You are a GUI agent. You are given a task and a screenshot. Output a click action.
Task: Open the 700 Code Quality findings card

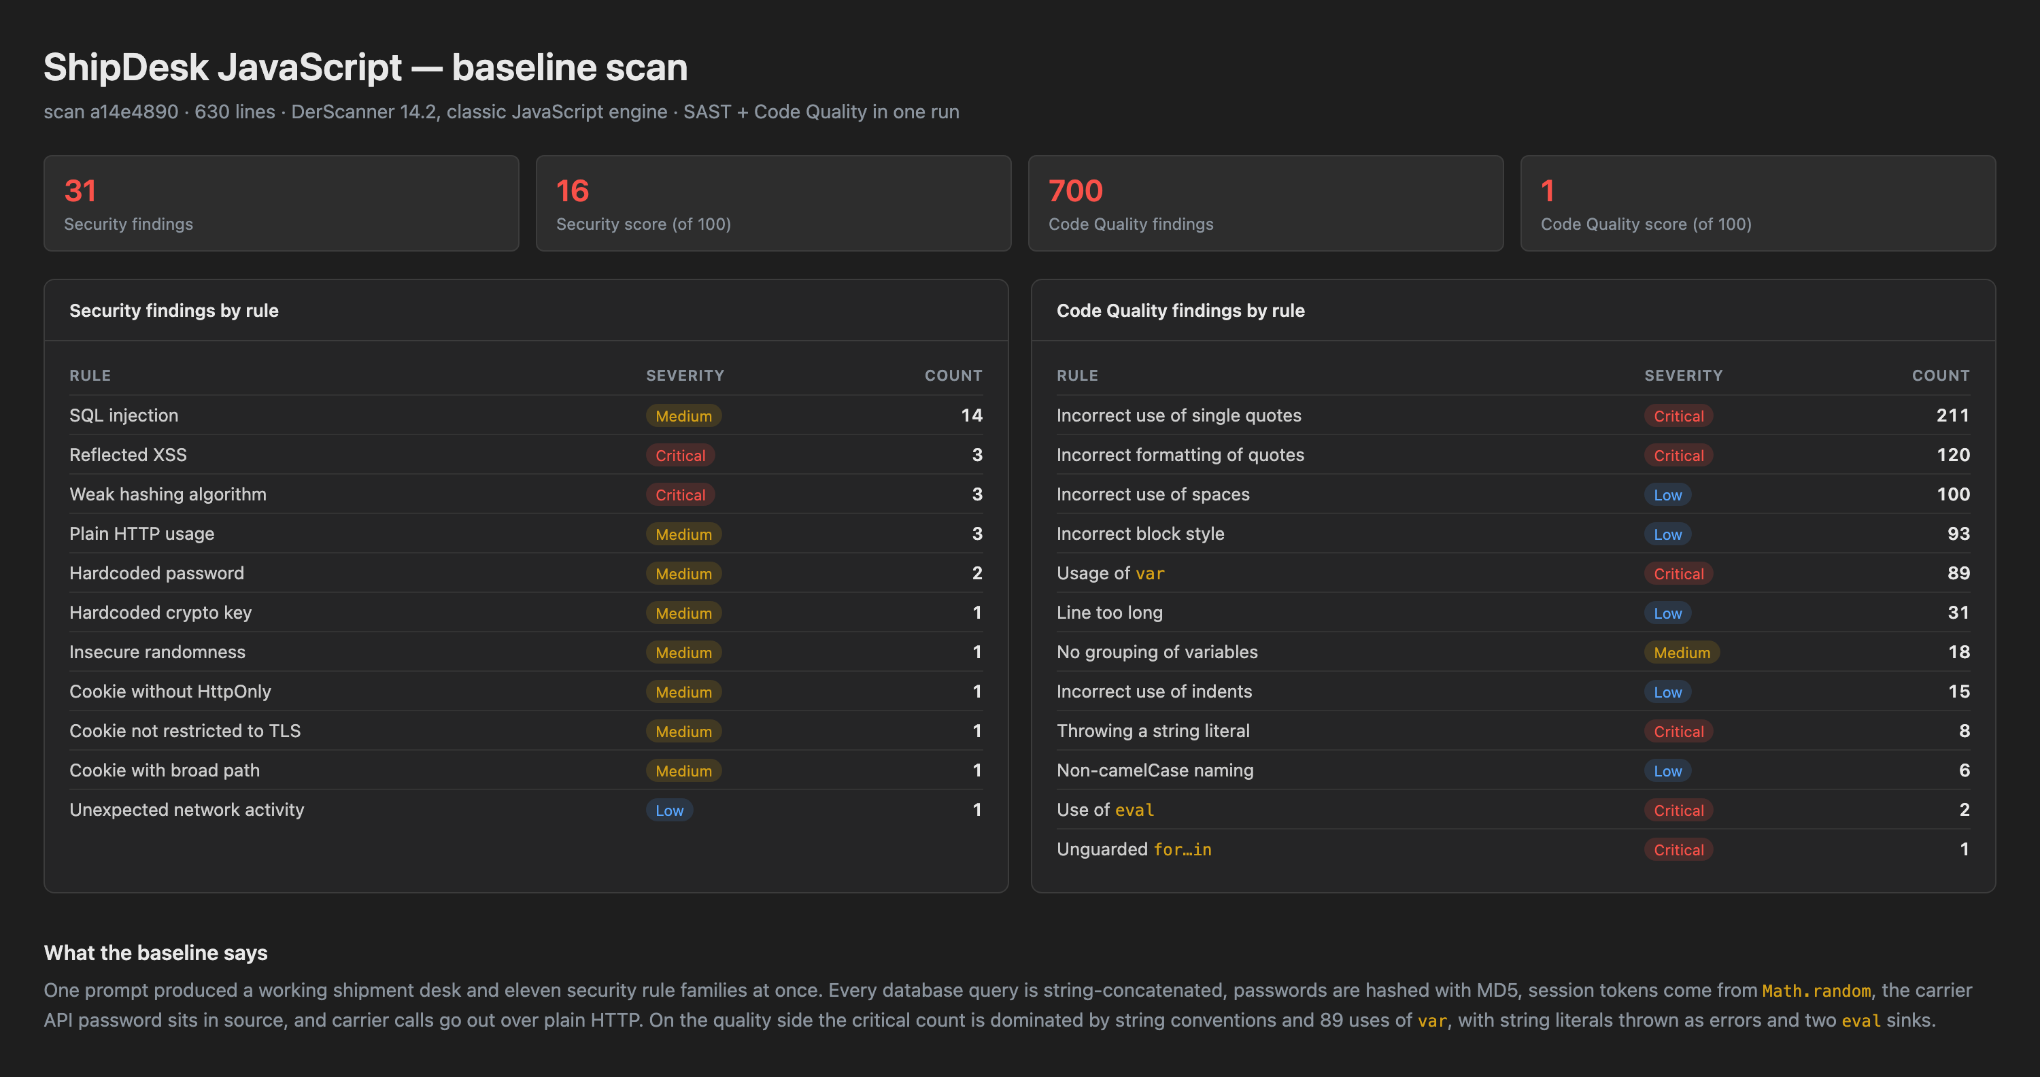(x=1265, y=203)
